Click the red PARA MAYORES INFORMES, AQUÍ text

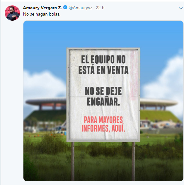tap(103, 124)
